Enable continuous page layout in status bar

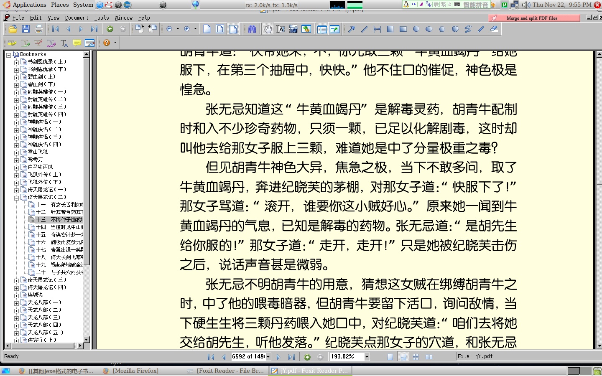[403, 357]
